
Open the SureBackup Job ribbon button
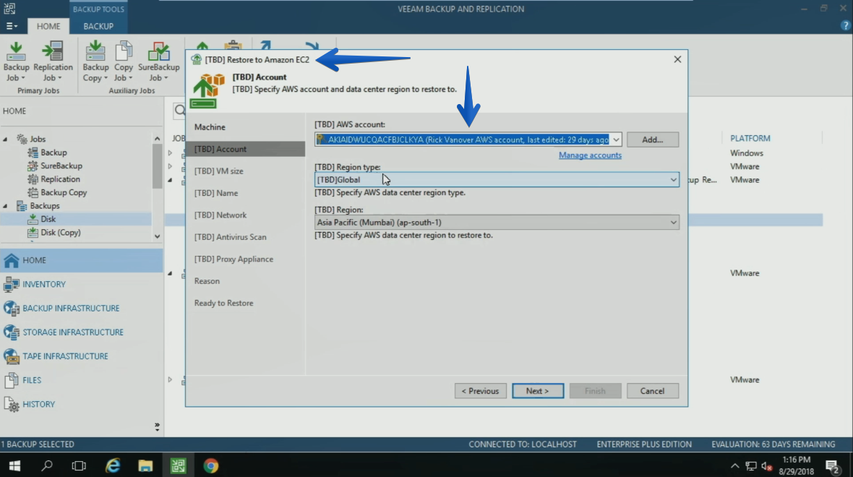pyautogui.click(x=158, y=61)
